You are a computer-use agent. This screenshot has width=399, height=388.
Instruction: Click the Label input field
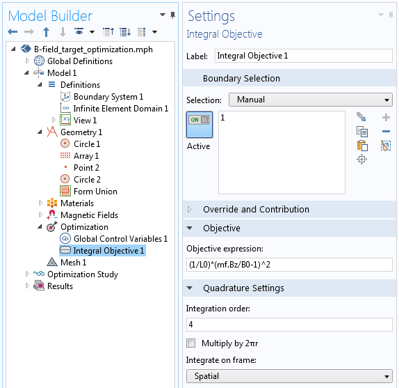304,56
